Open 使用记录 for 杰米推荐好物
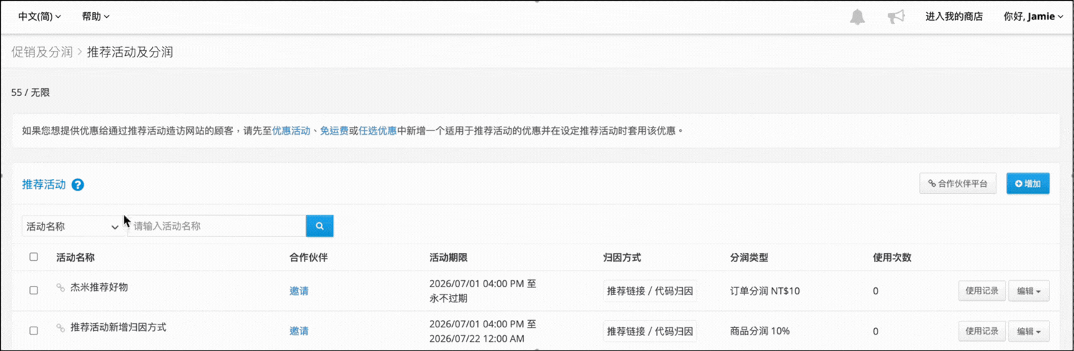Viewport: 1074px width, 351px height. [x=982, y=291]
